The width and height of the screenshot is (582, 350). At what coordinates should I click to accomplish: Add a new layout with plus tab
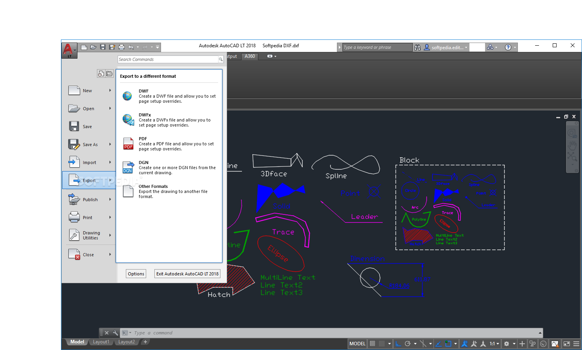click(x=145, y=342)
